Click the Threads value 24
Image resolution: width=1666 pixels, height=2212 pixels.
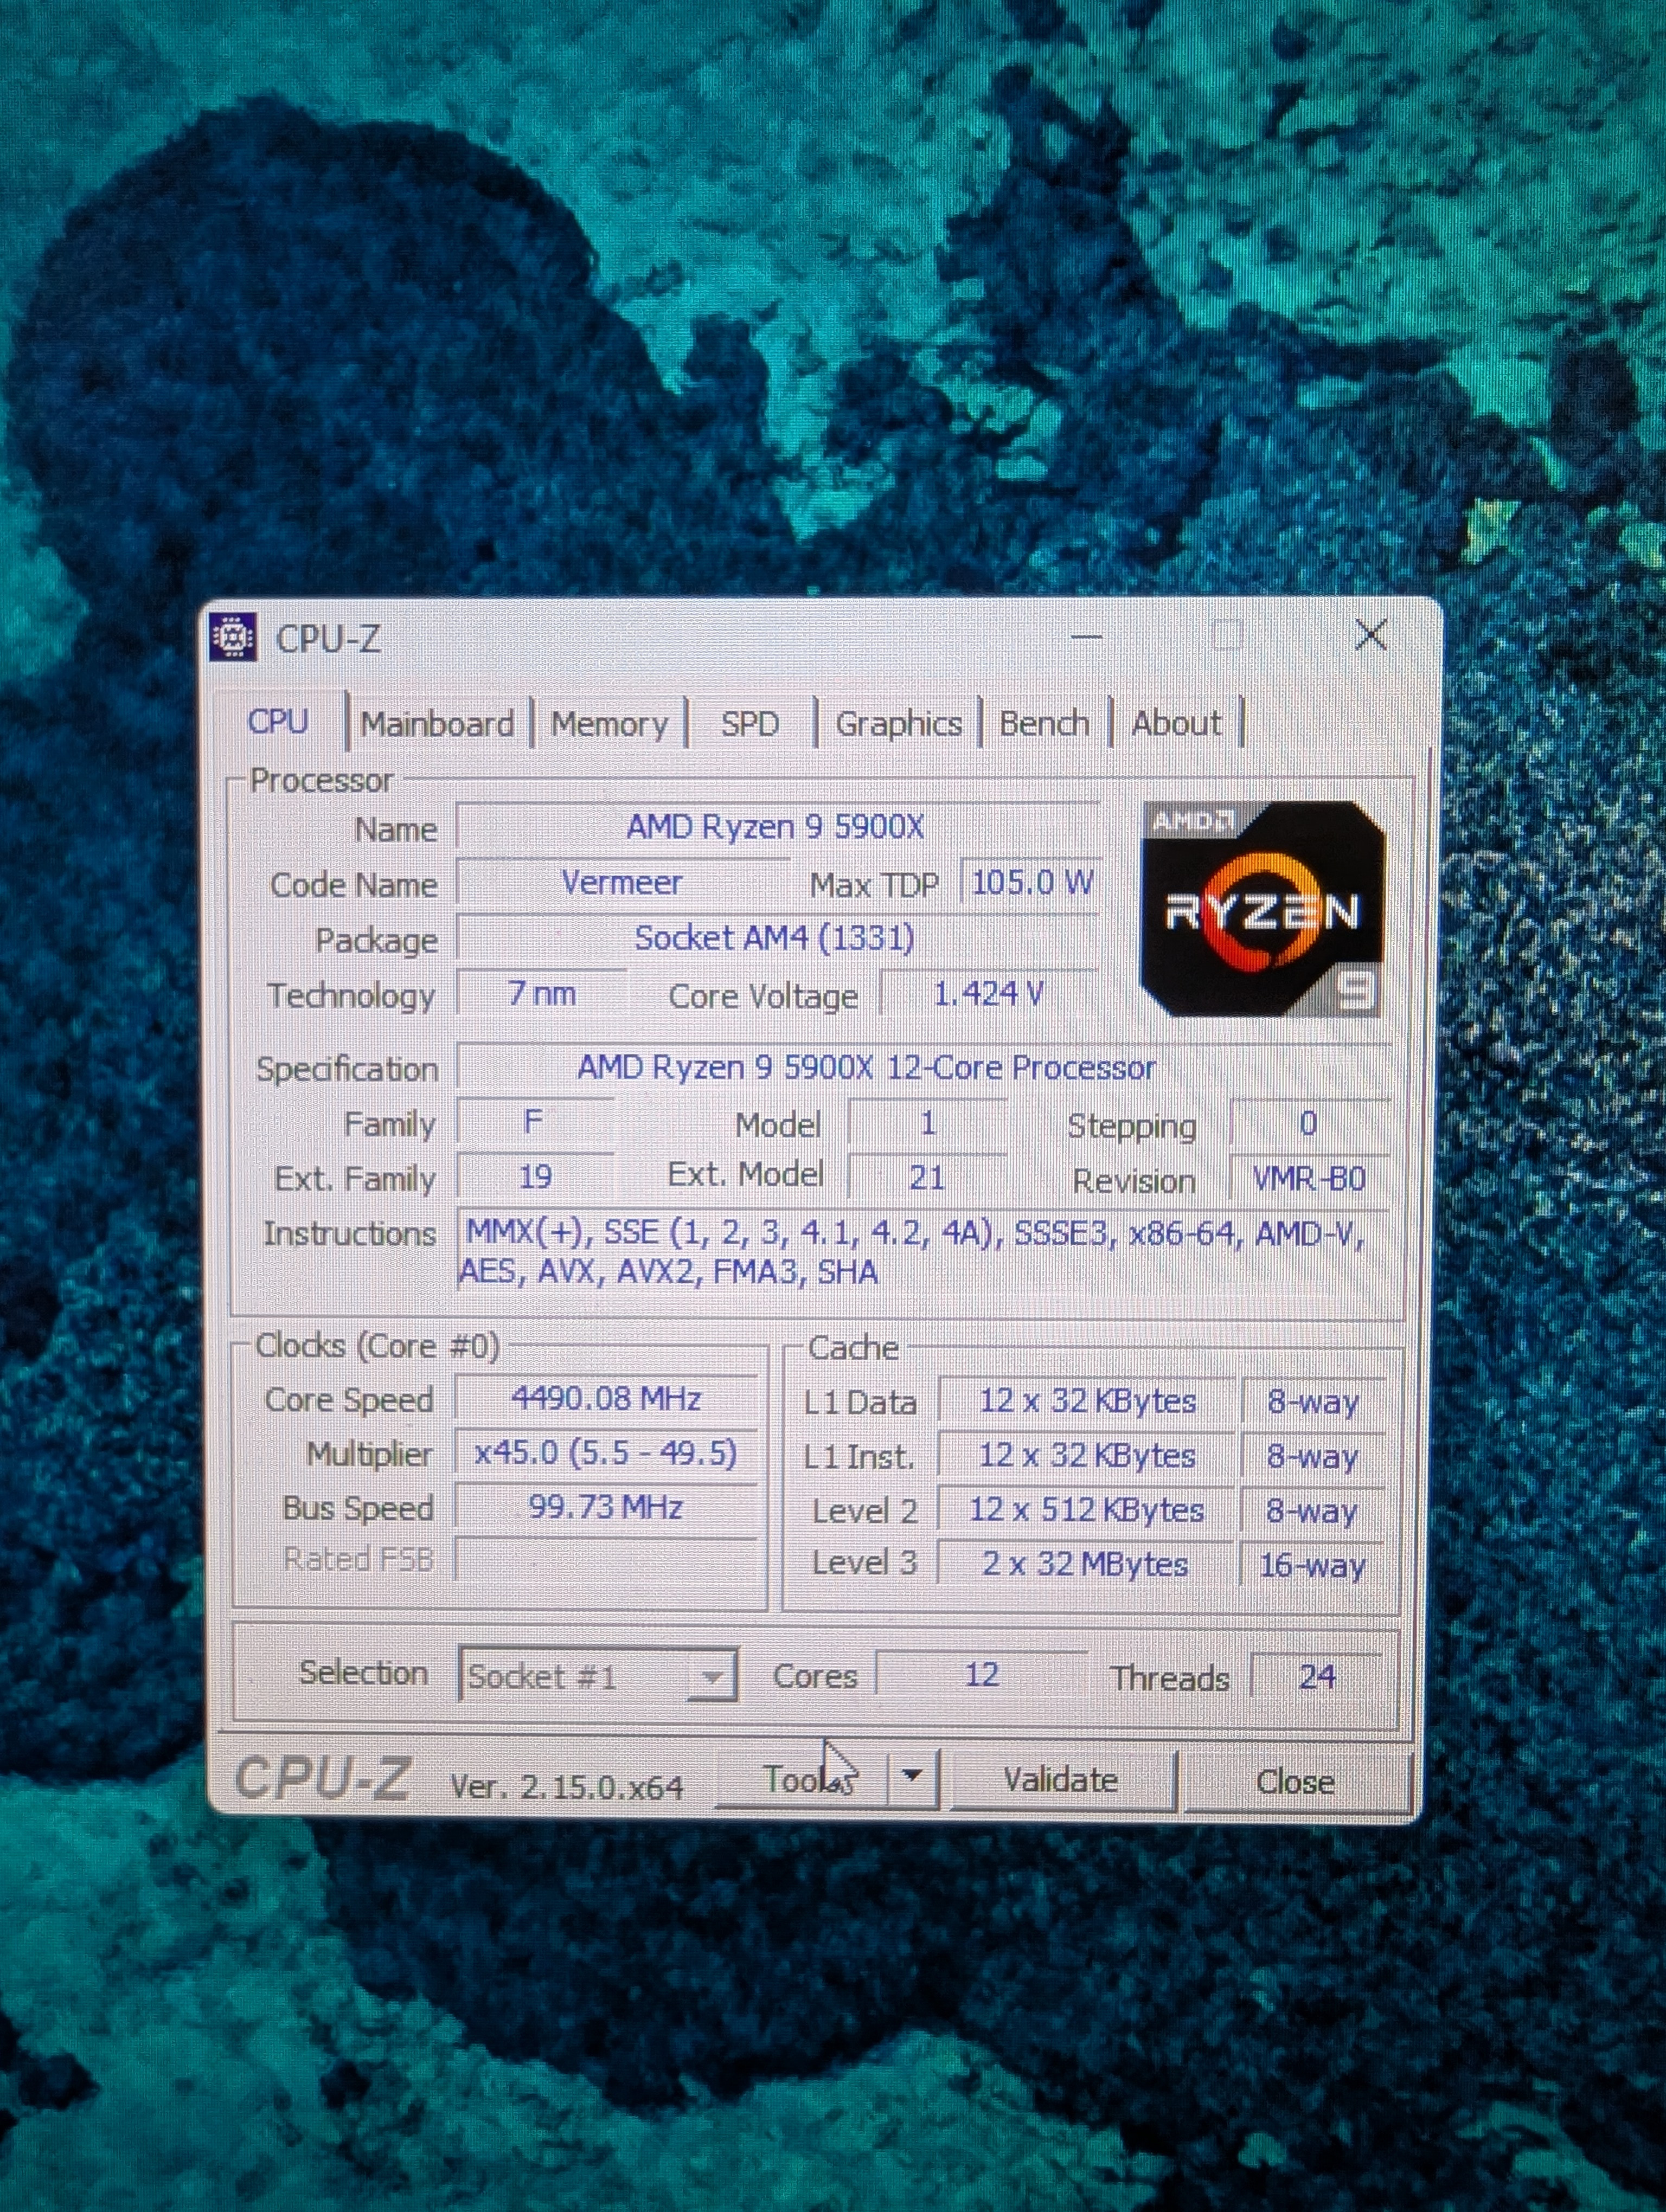tap(1317, 1677)
